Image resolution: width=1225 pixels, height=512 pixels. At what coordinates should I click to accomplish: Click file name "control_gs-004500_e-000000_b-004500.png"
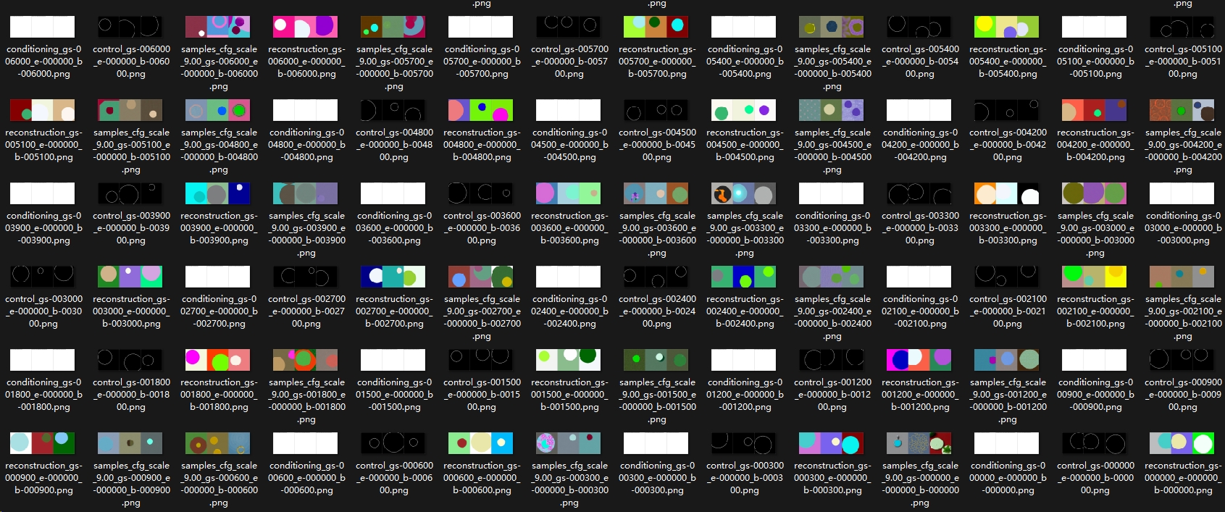(657, 145)
